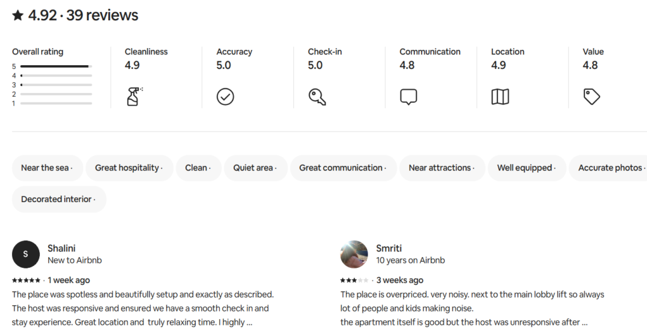Click Smriti's profile photo
The image size is (647, 333).
tap(354, 254)
